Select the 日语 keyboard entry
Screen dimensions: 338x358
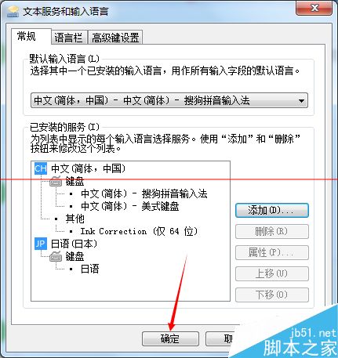click(90, 269)
